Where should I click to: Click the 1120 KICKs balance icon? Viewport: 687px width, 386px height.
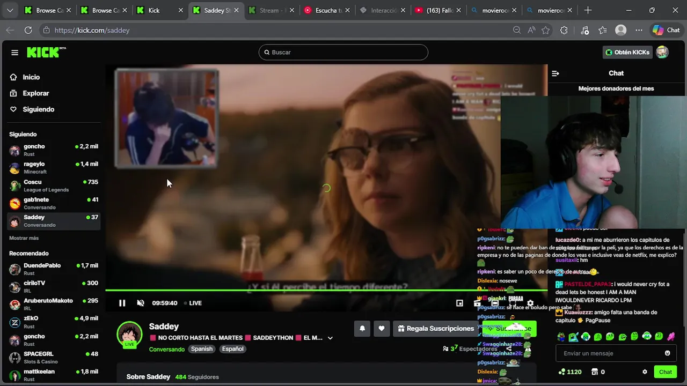click(562, 372)
